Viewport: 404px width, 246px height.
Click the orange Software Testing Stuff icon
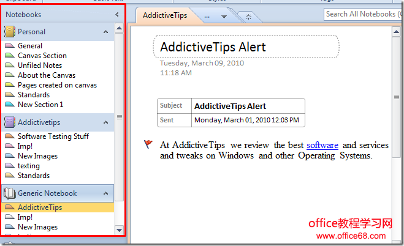point(10,136)
